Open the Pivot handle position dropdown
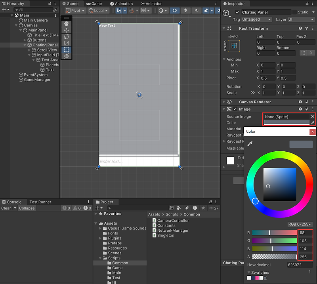 76,11
